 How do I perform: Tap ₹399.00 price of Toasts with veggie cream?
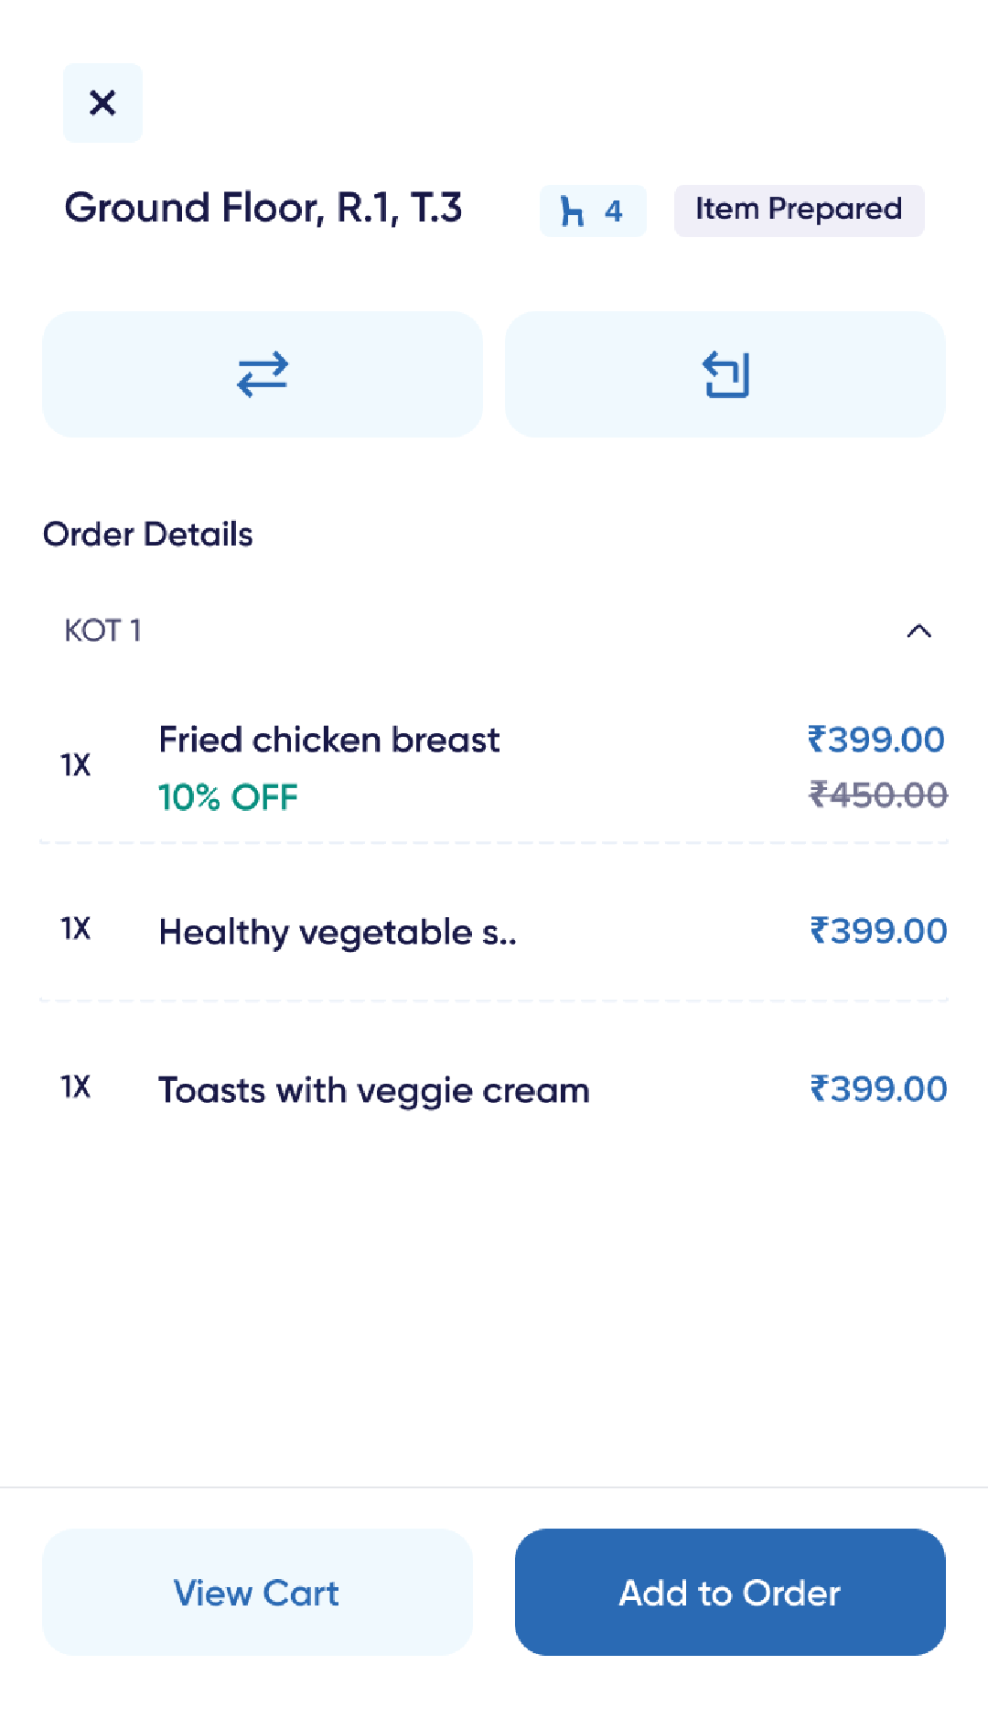(x=878, y=1088)
